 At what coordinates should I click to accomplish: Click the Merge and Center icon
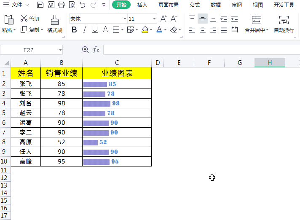pyautogui.click(x=256, y=20)
